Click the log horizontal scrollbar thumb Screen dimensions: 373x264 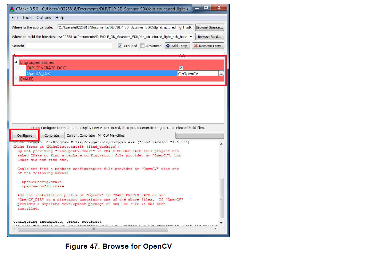click(93, 229)
